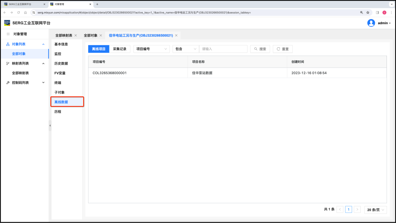Switch to the 采集记录 tab

click(x=120, y=49)
